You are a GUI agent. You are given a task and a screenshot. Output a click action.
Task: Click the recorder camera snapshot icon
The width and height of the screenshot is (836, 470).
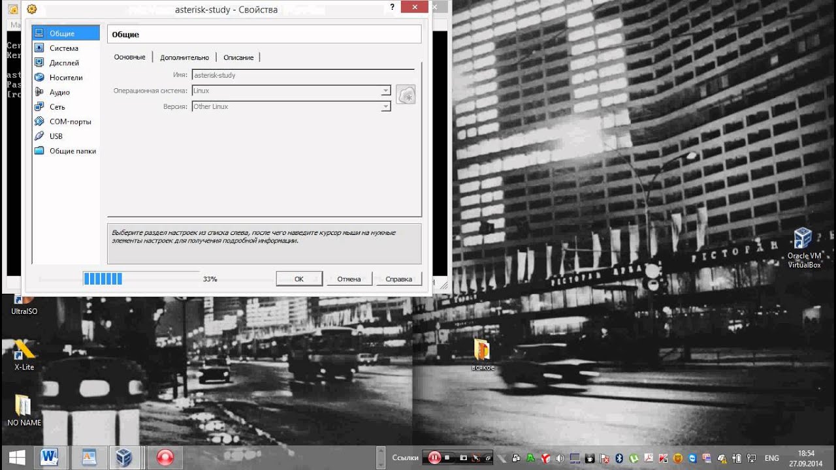[463, 458]
